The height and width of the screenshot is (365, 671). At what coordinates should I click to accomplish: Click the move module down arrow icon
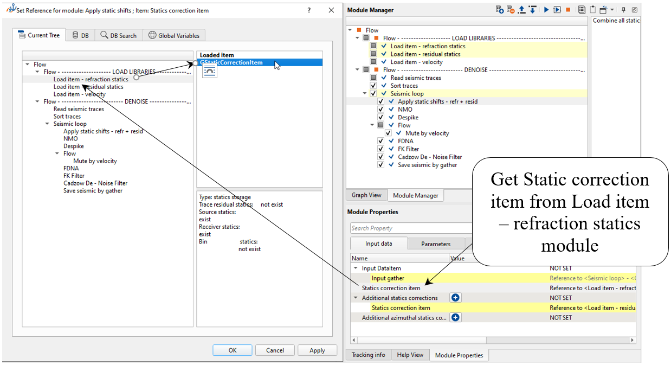tap(533, 10)
